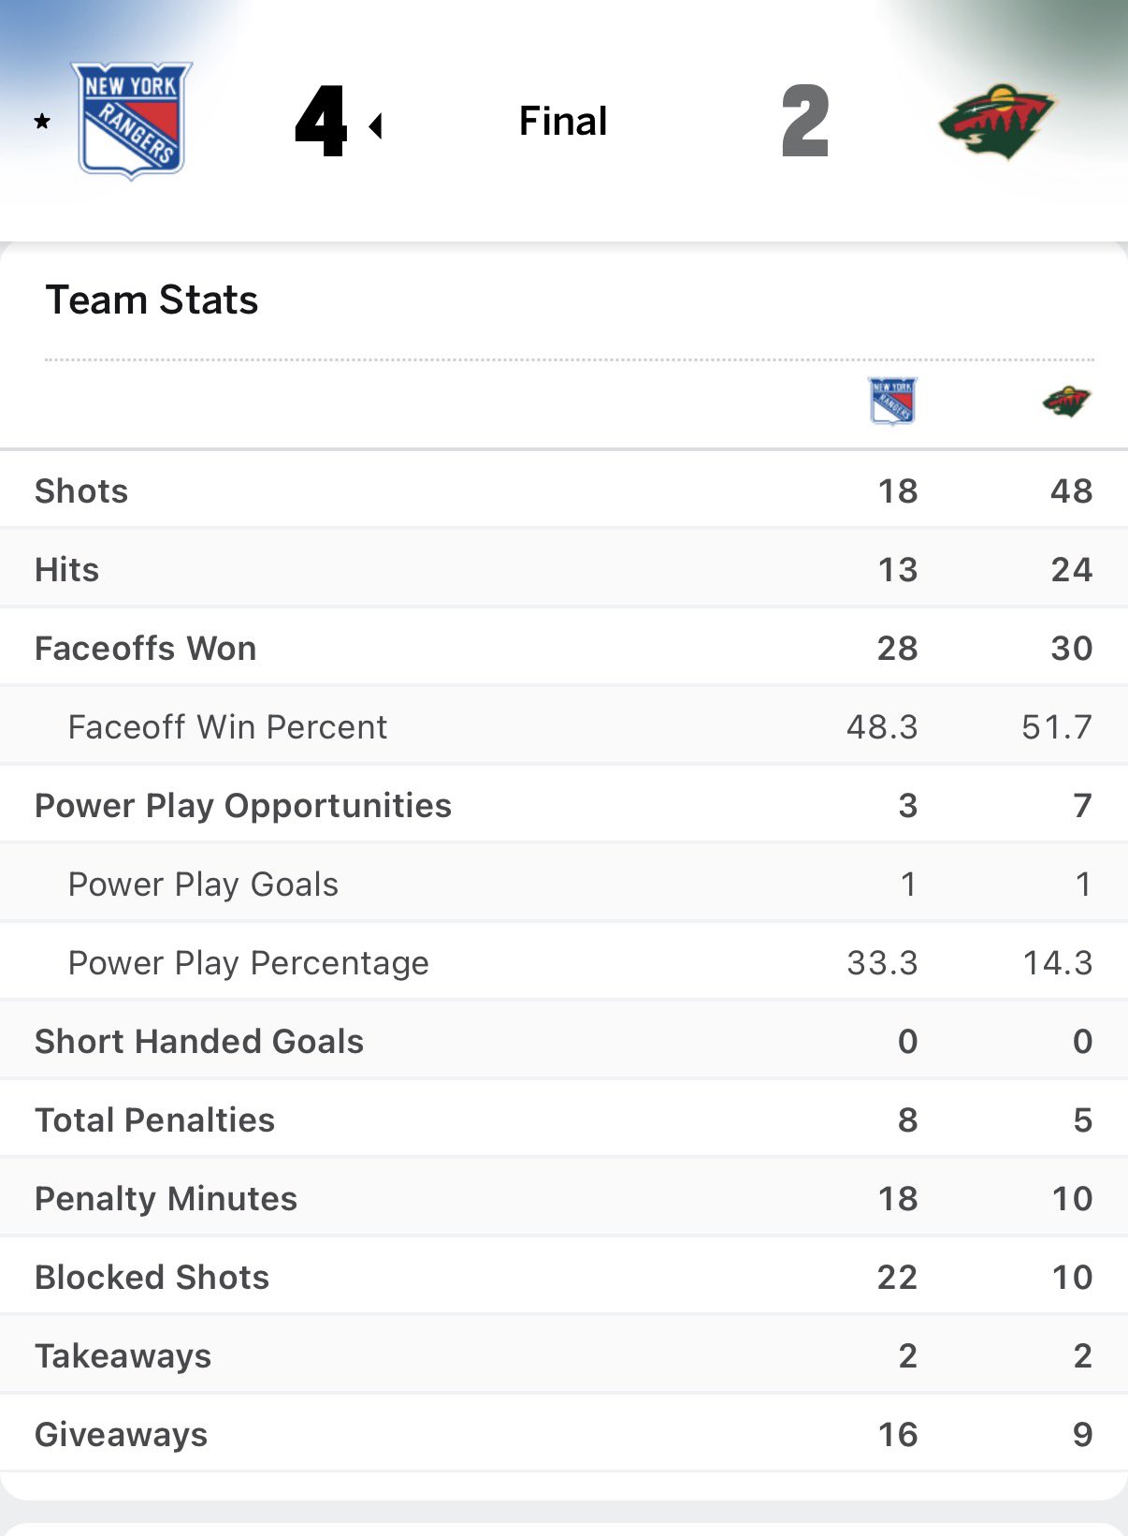
Task: Tap the star icon beside Rangers logo
Action: coord(42,122)
